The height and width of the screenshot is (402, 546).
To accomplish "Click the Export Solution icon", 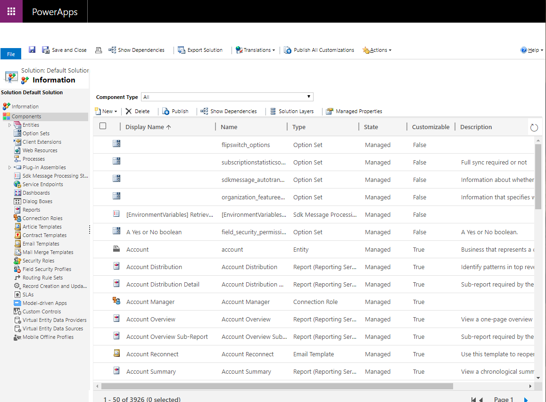I will 182,50.
